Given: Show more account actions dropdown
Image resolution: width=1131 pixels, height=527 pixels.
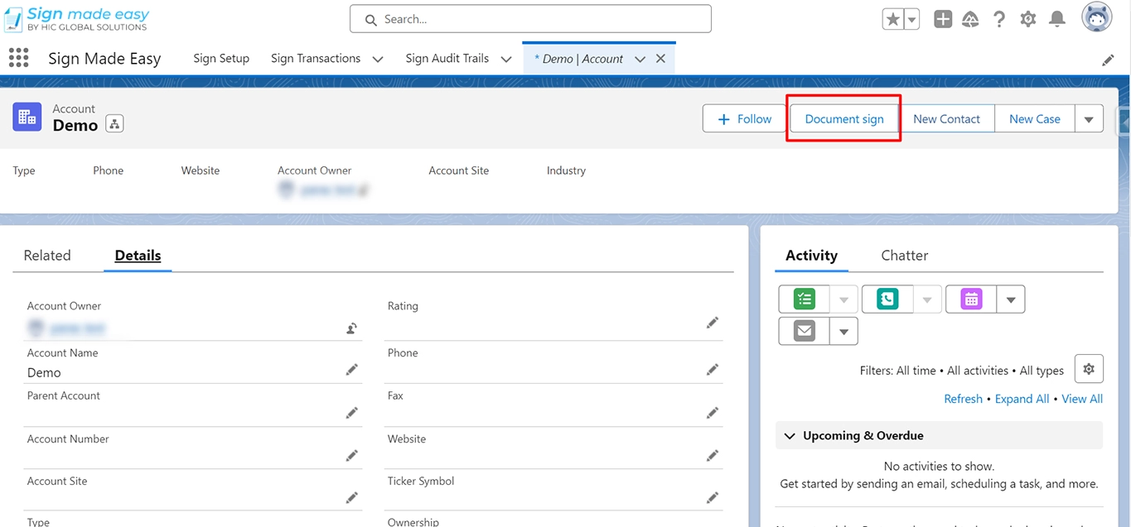Looking at the screenshot, I should (1089, 119).
